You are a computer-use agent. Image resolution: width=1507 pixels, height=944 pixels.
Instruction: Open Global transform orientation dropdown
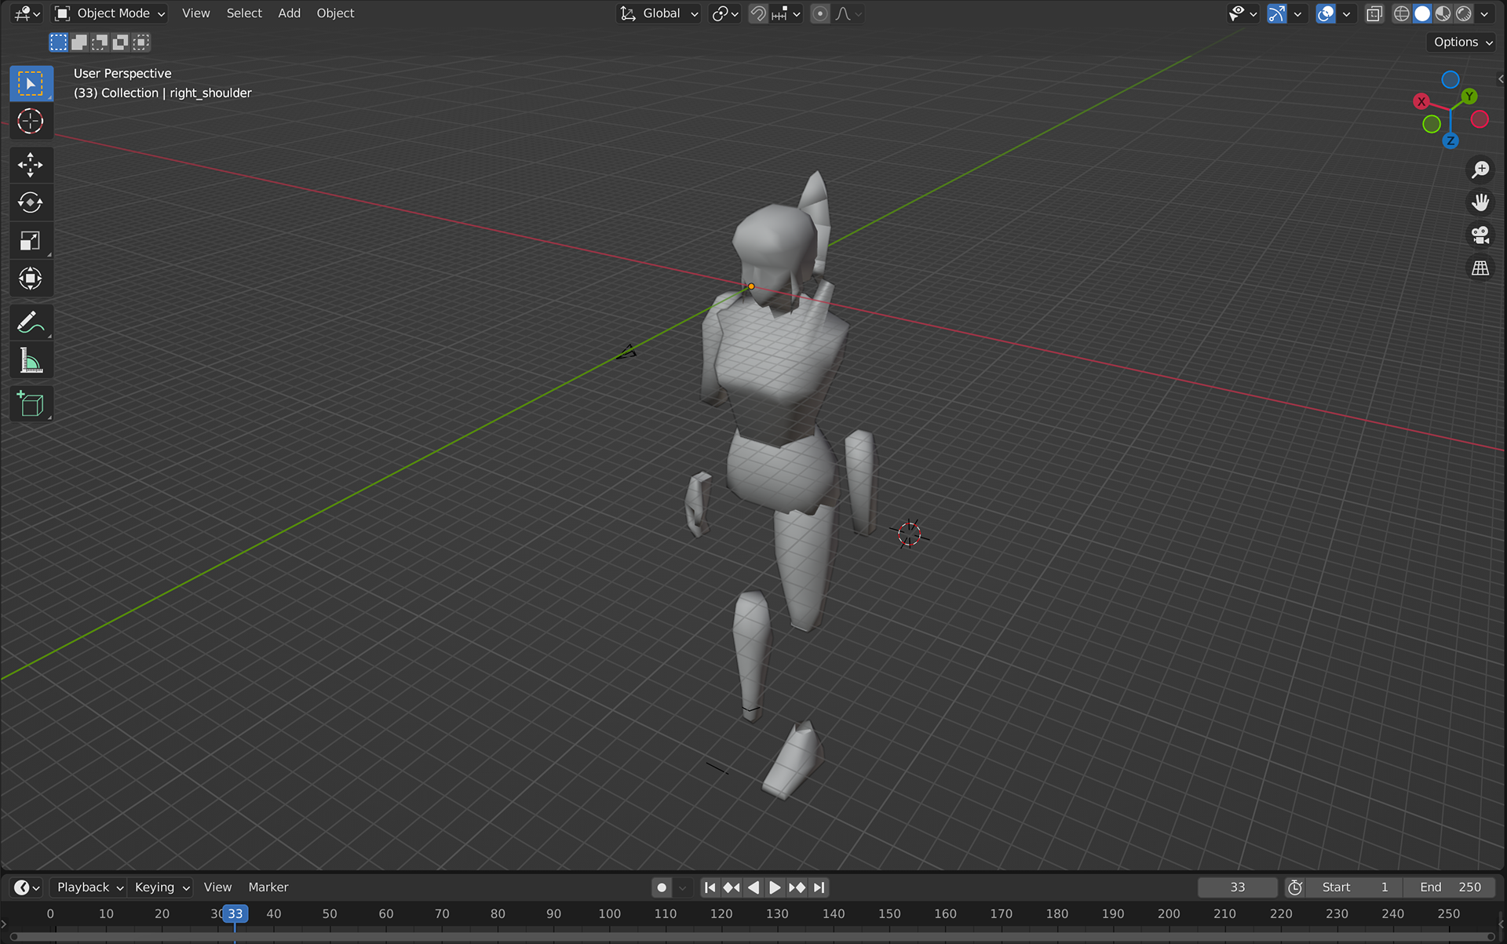pos(659,13)
